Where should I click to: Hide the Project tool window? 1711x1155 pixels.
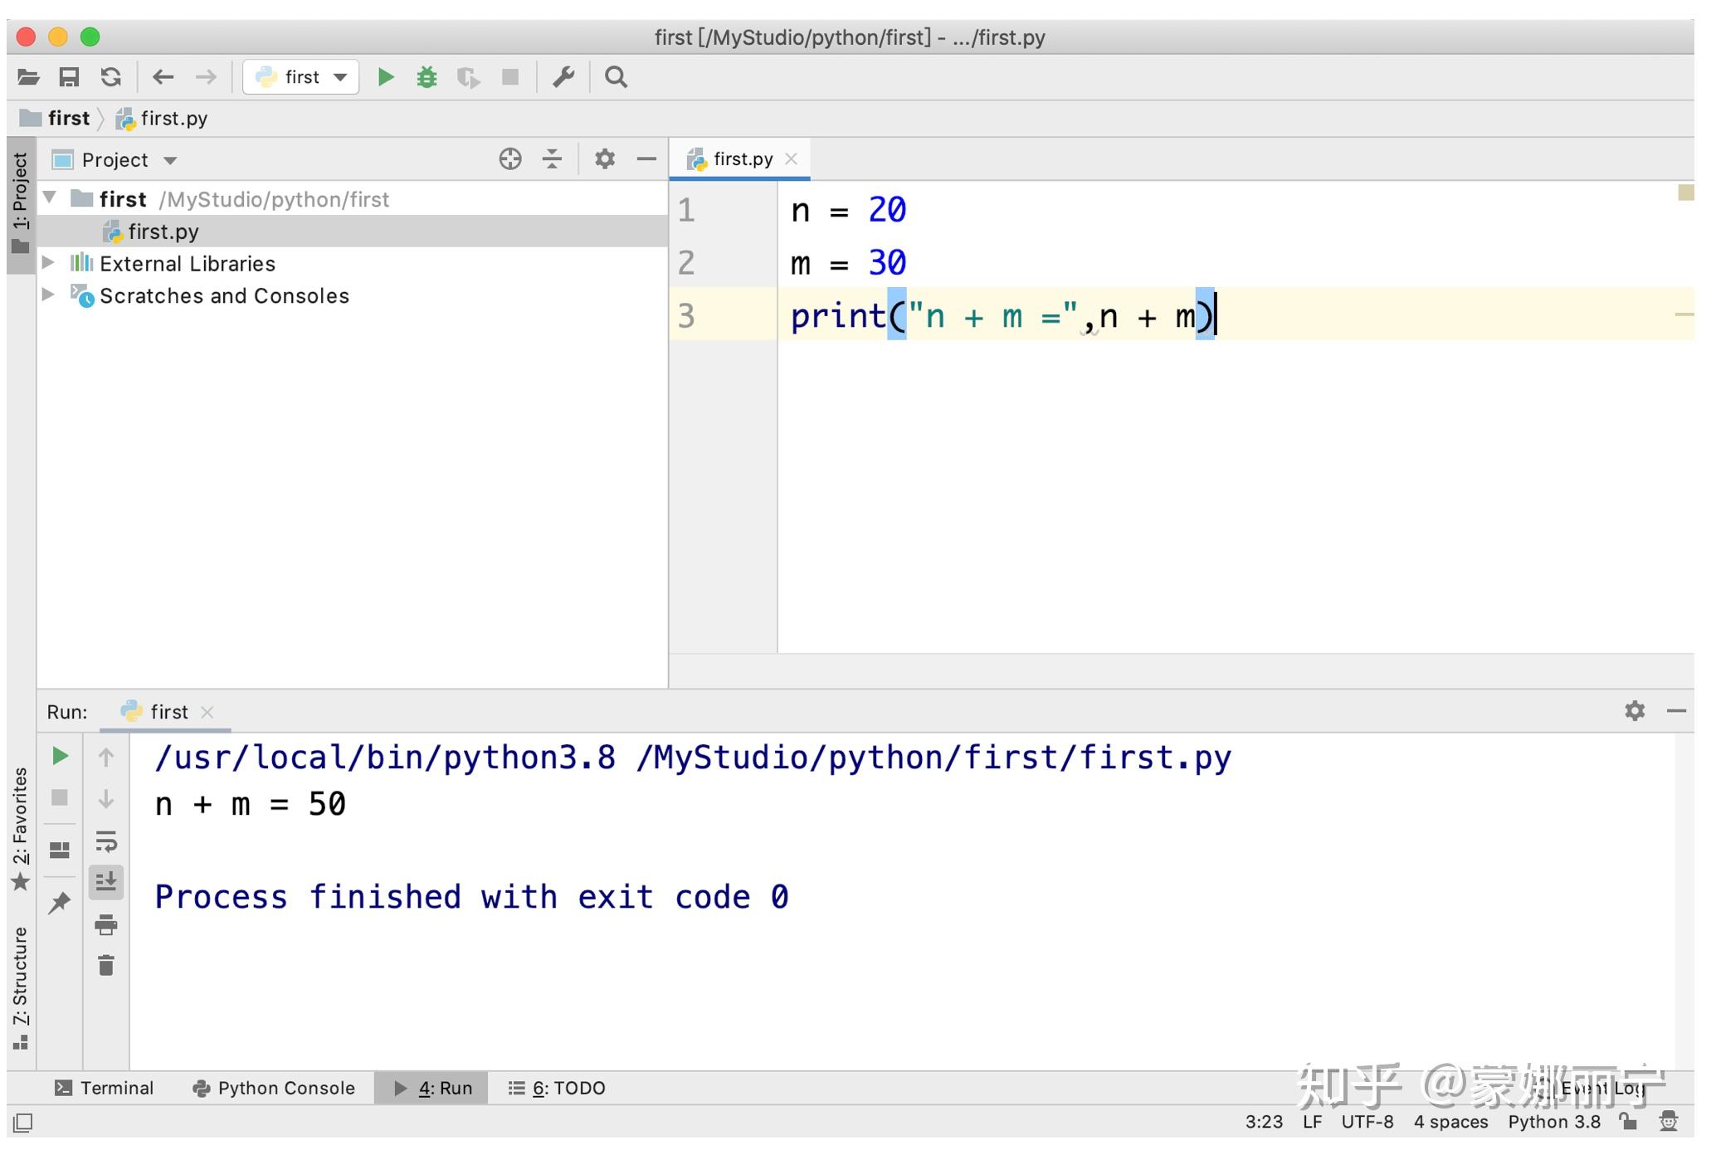tap(647, 158)
